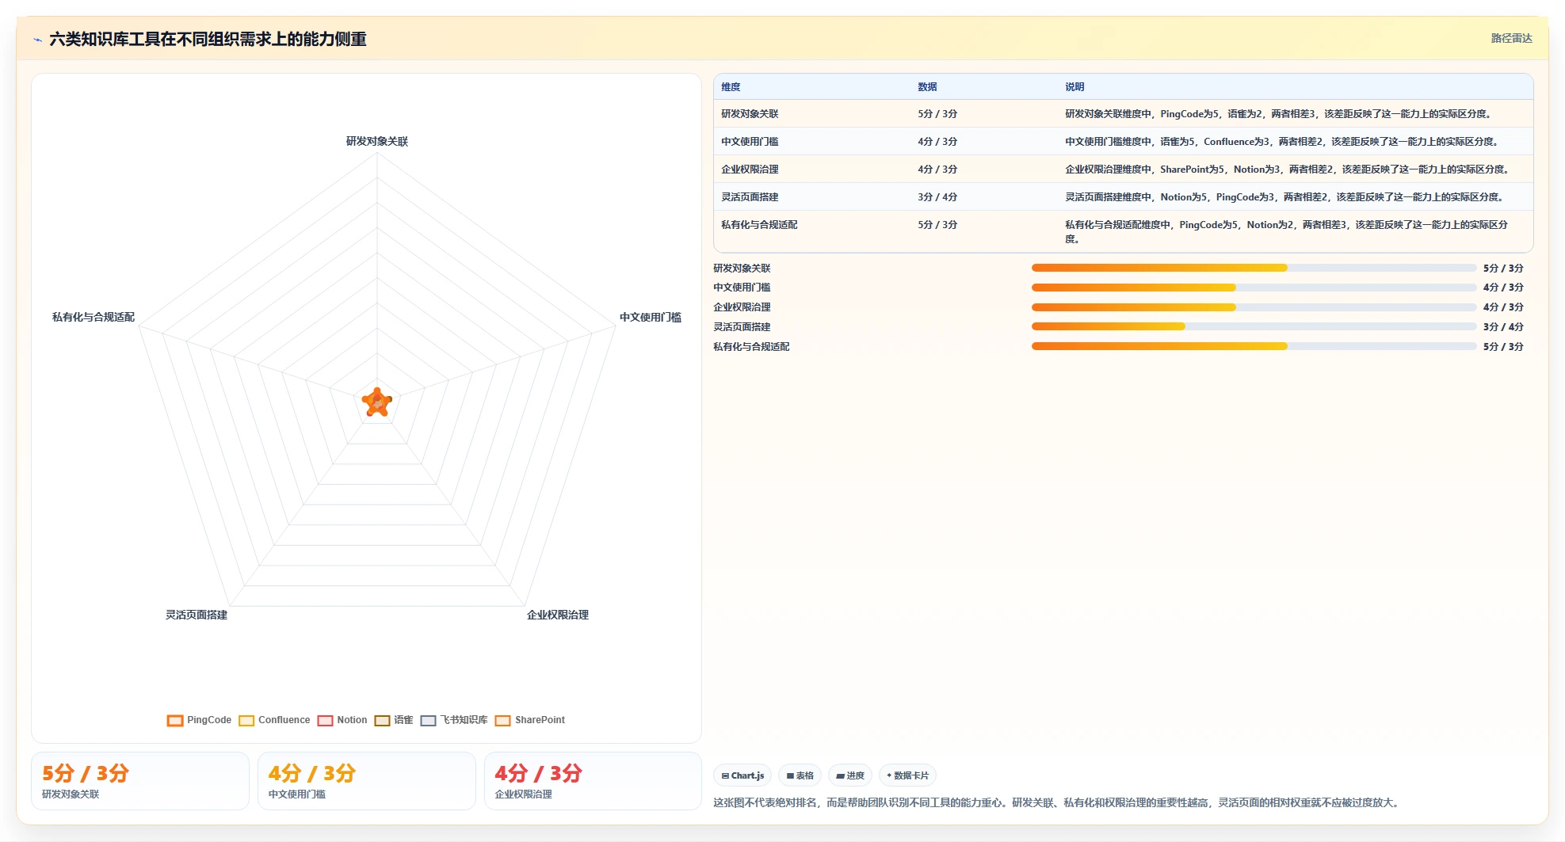Click the title icon beside heading
The height and width of the screenshot is (842, 1565).
(x=38, y=40)
